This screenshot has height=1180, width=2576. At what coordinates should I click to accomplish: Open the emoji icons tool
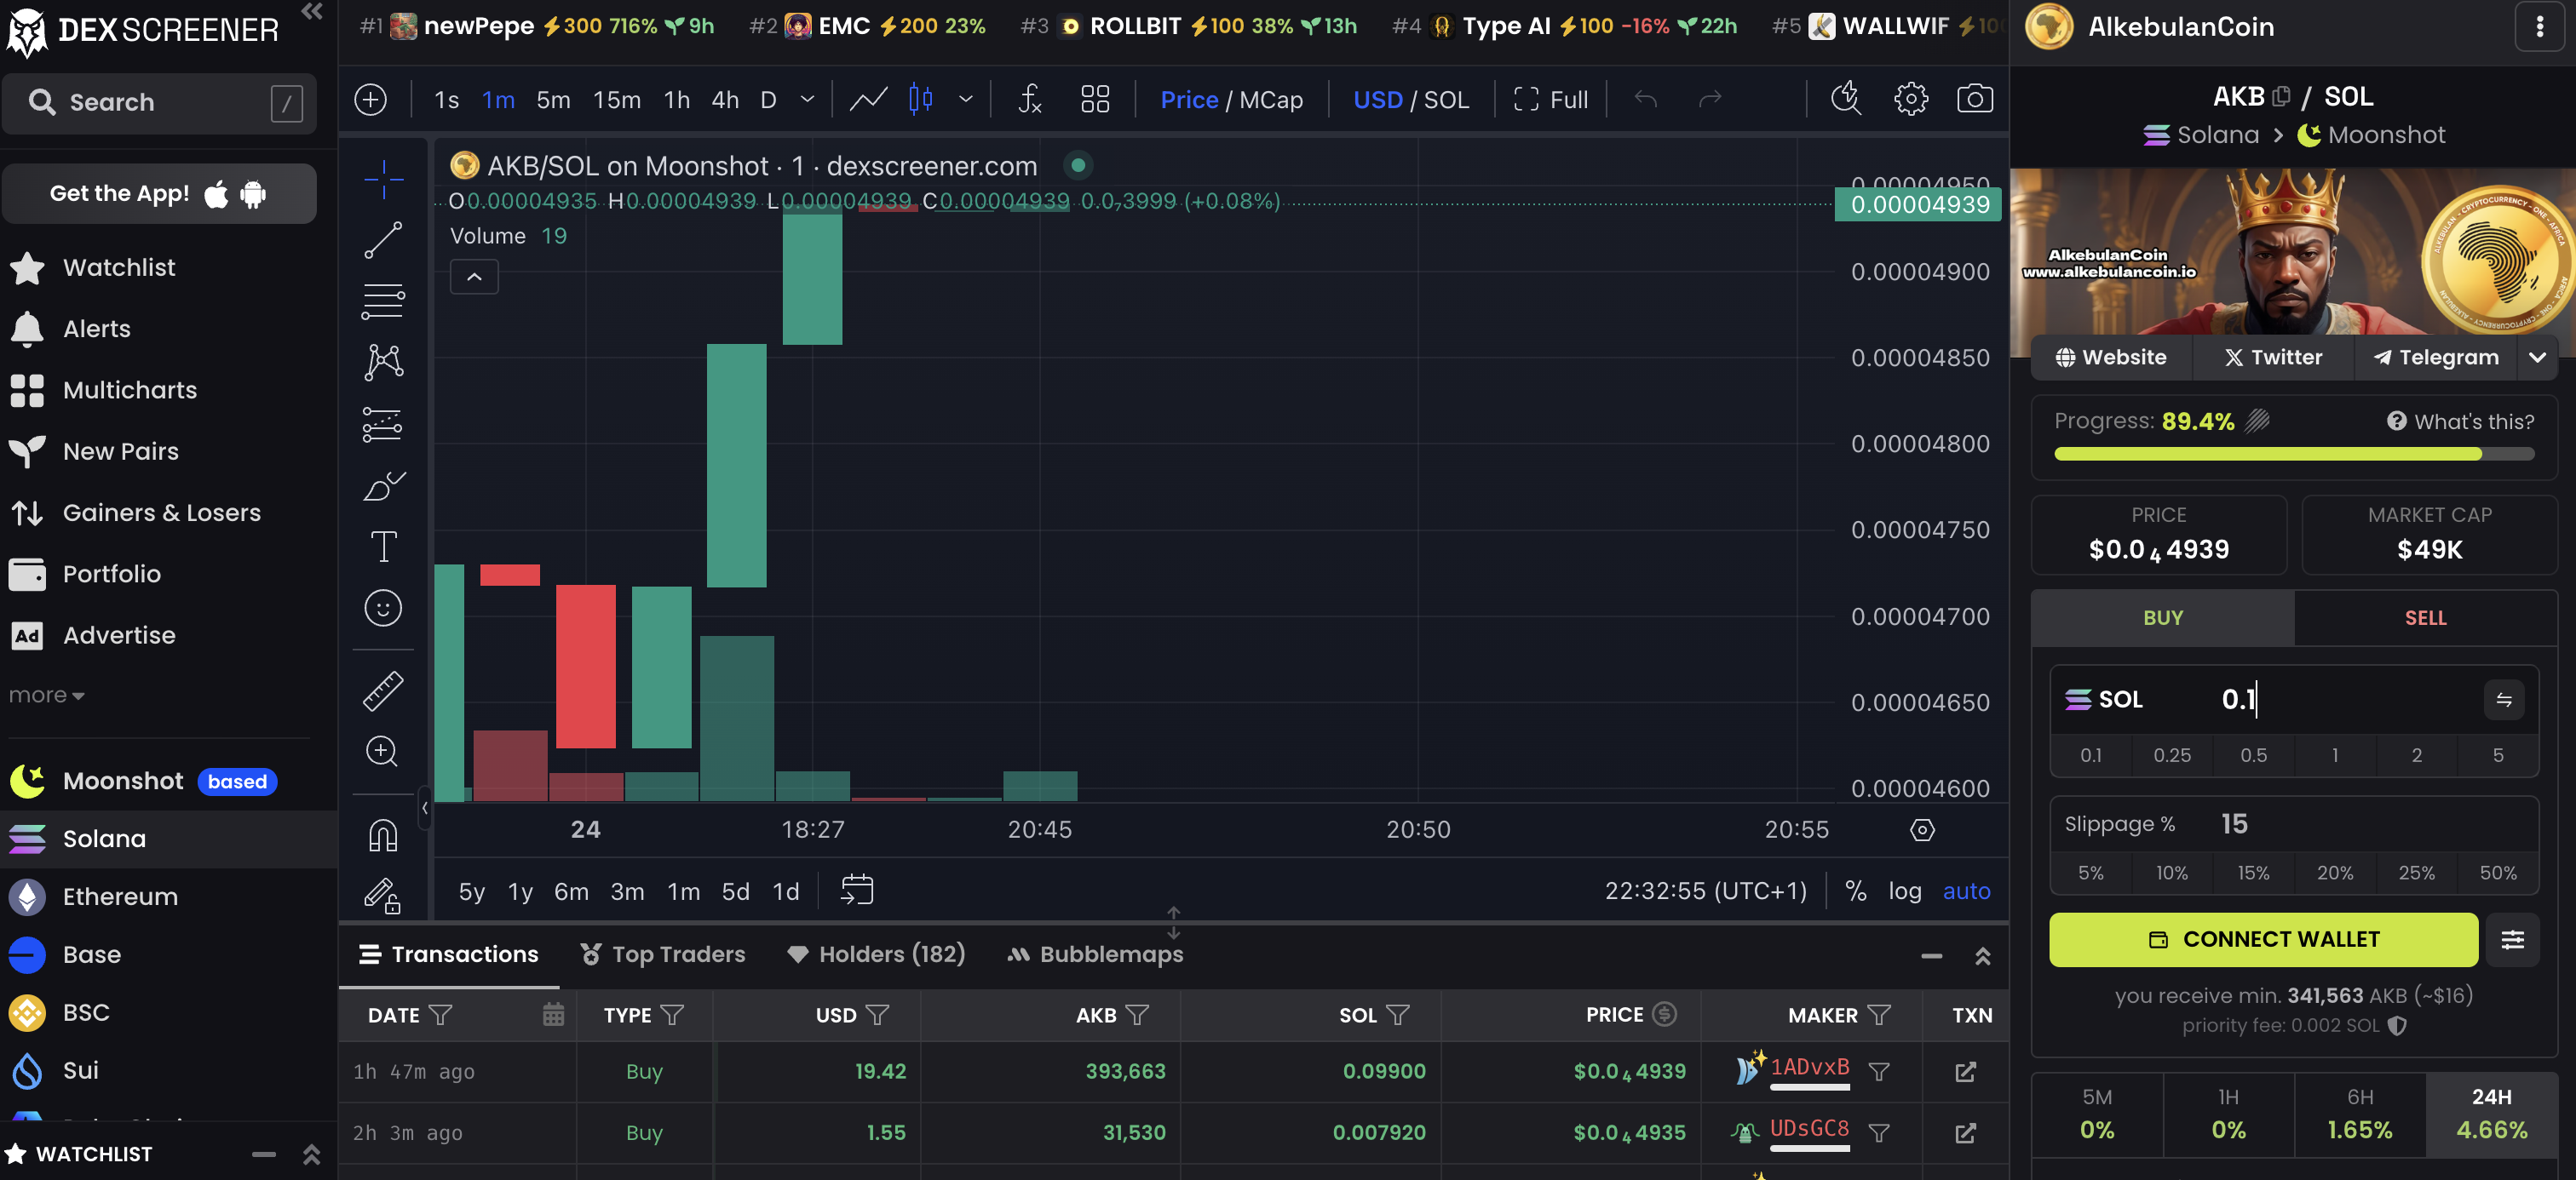pos(383,608)
